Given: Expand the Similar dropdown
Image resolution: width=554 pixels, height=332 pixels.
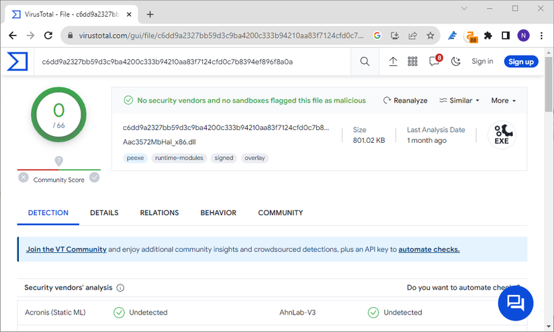Looking at the screenshot, I should [460, 101].
